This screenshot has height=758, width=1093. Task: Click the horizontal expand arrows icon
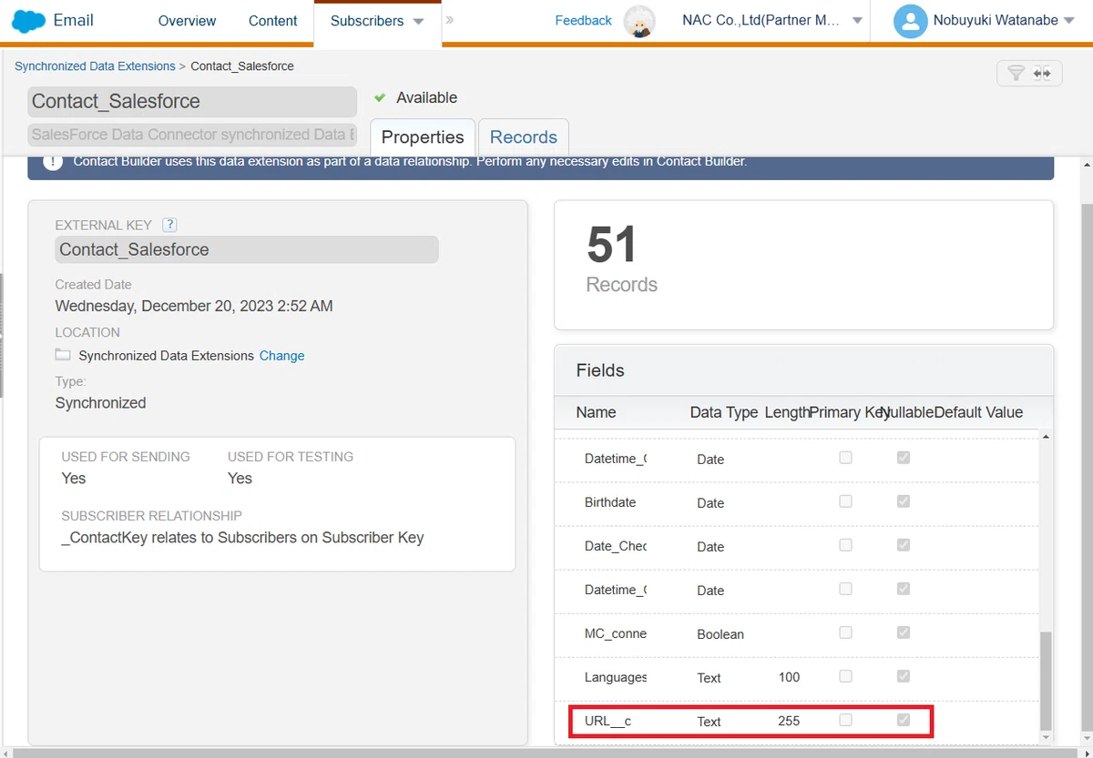[x=1043, y=74]
